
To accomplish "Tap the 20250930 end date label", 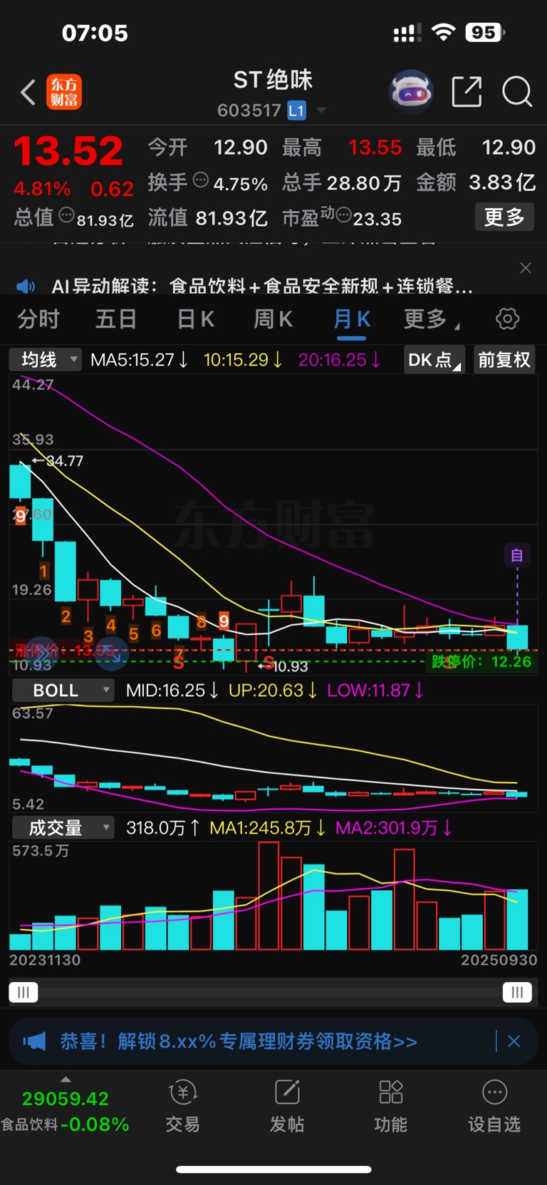I will pyautogui.click(x=499, y=960).
